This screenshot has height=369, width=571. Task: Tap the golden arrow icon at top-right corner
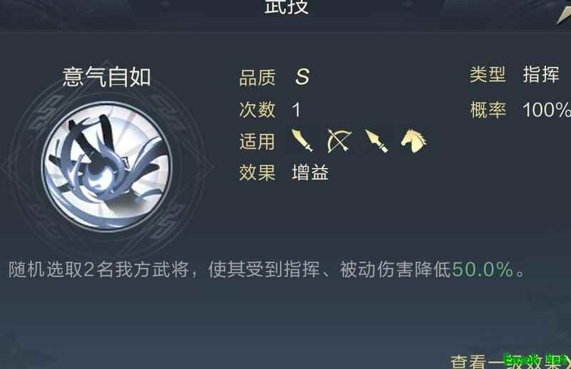563,12
